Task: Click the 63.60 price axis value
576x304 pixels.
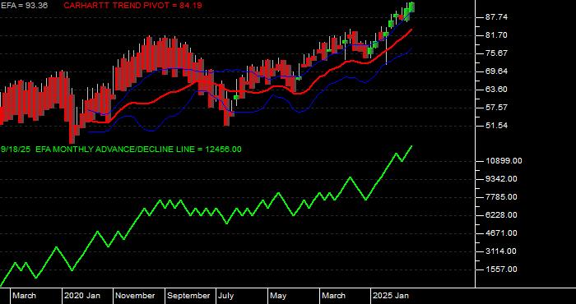Action: 496,90
